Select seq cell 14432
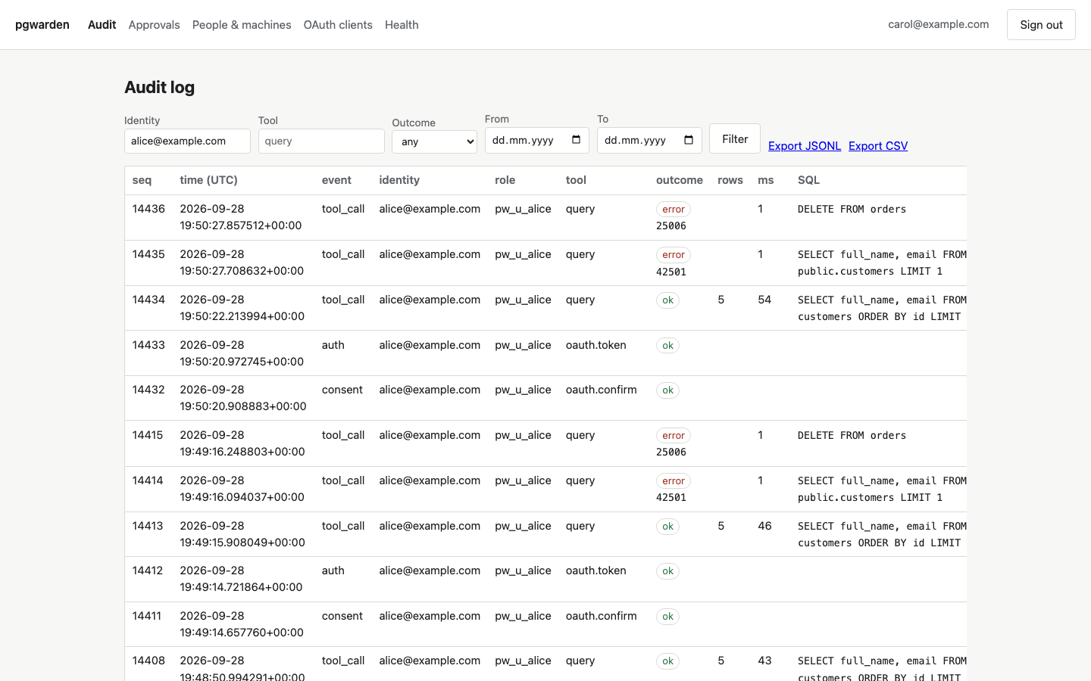Image resolution: width=1091 pixels, height=681 pixels. (148, 390)
